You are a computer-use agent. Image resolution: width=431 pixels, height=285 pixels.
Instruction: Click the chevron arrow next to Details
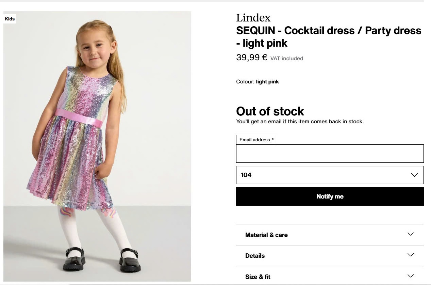click(x=411, y=255)
